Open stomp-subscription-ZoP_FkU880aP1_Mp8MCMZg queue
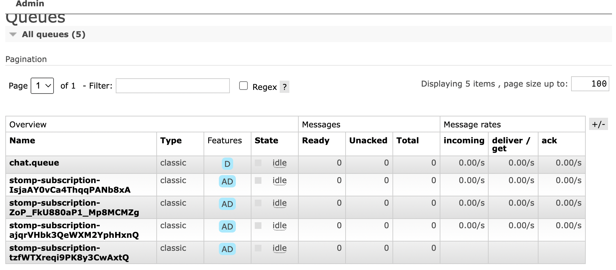This screenshot has width=616, height=270. [74, 208]
